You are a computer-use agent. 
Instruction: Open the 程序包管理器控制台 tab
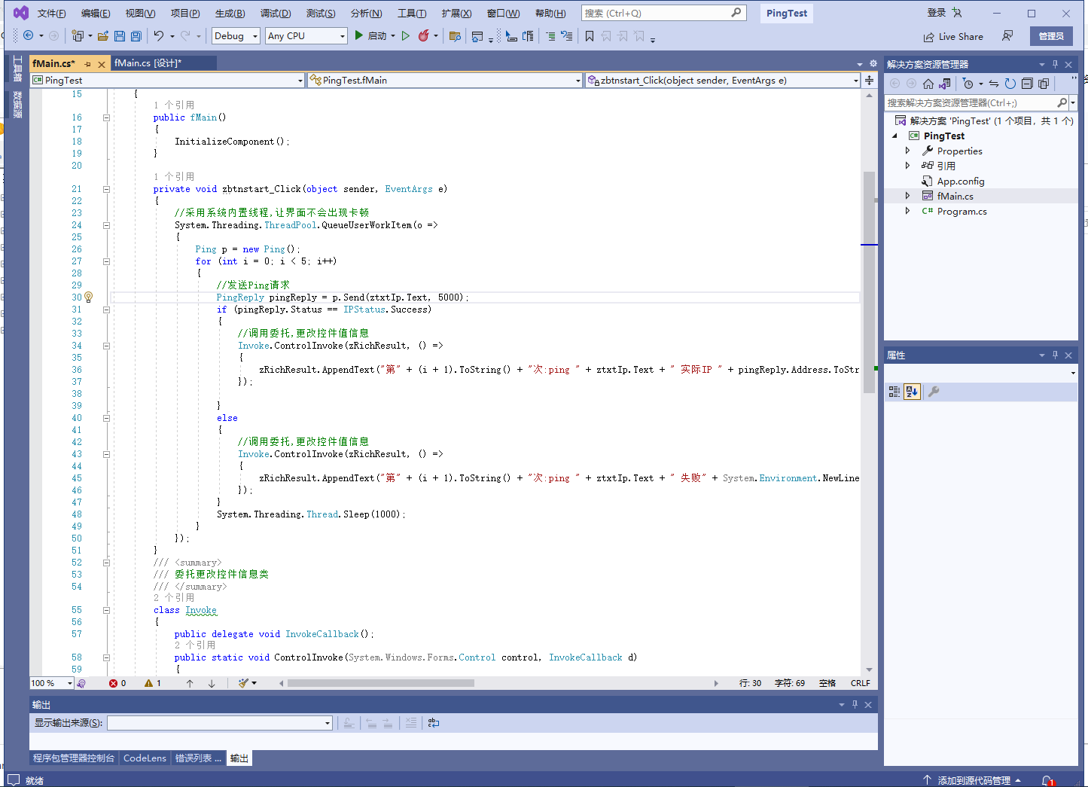click(74, 758)
